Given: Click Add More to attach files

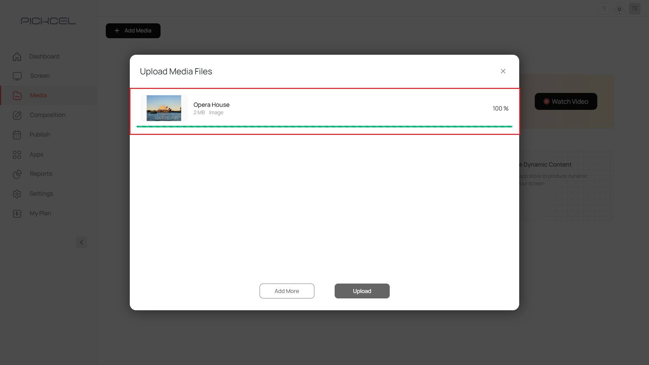Looking at the screenshot, I should (287, 291).
